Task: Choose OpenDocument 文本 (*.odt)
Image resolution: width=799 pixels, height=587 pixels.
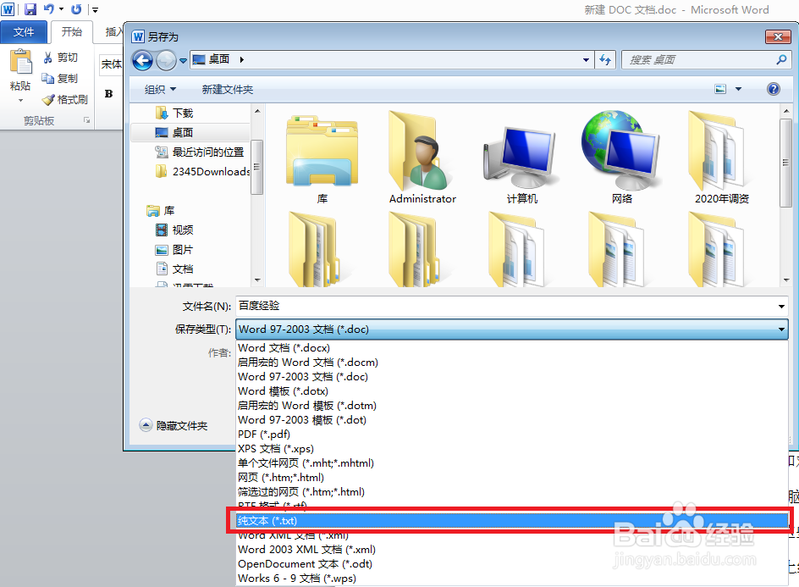Action: pyautogui.click(x=511, y=564)
